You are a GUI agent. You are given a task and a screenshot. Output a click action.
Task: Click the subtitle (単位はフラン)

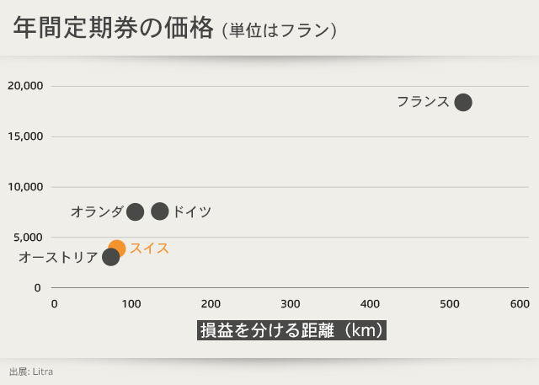[280, 29]
